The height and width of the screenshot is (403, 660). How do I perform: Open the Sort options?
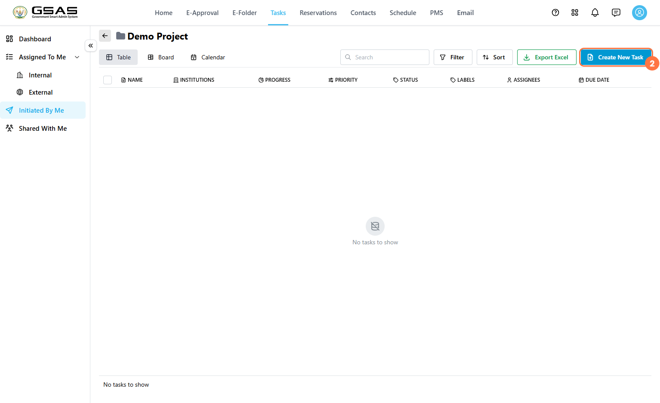[494, 57]
